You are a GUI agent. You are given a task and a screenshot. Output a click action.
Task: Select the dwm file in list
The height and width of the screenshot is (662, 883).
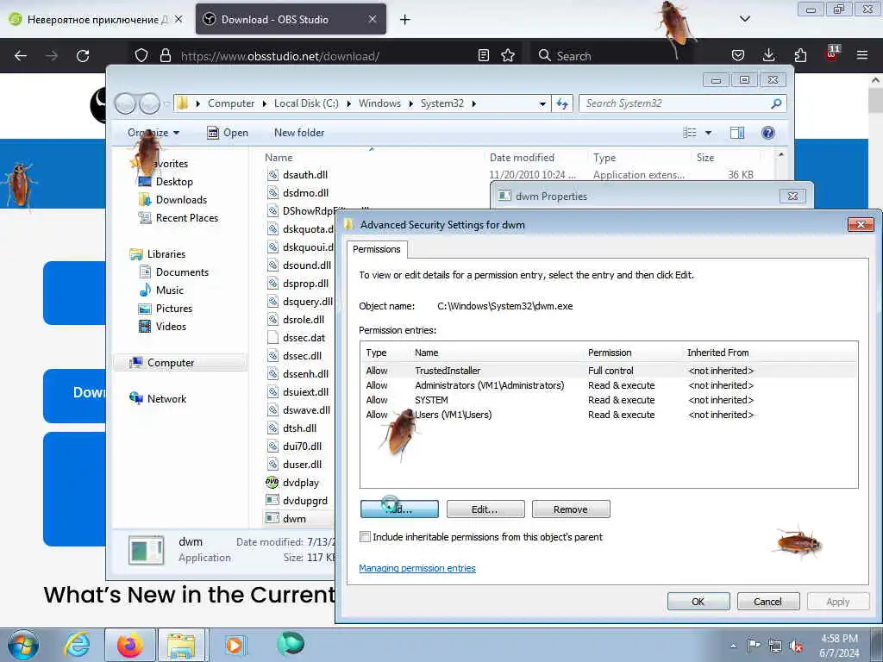(294, 518)
